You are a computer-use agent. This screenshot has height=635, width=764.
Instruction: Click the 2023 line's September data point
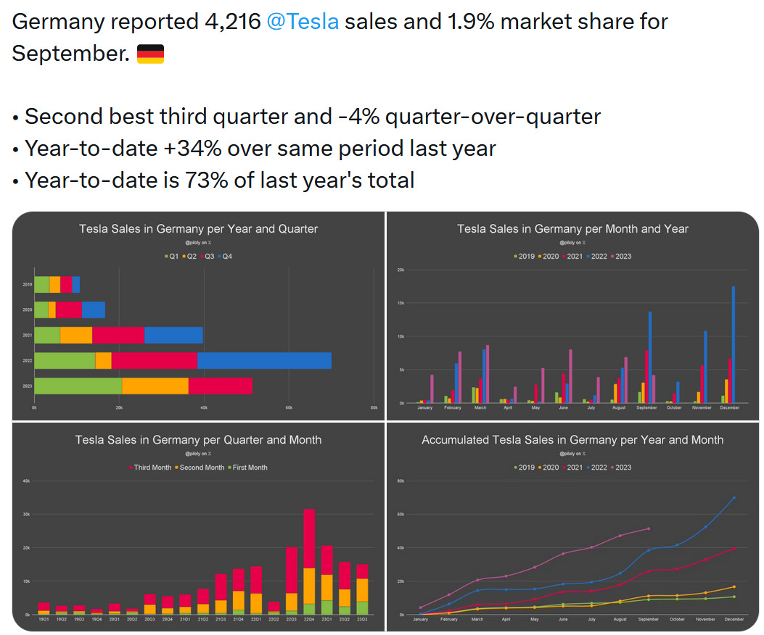(649, 528)
